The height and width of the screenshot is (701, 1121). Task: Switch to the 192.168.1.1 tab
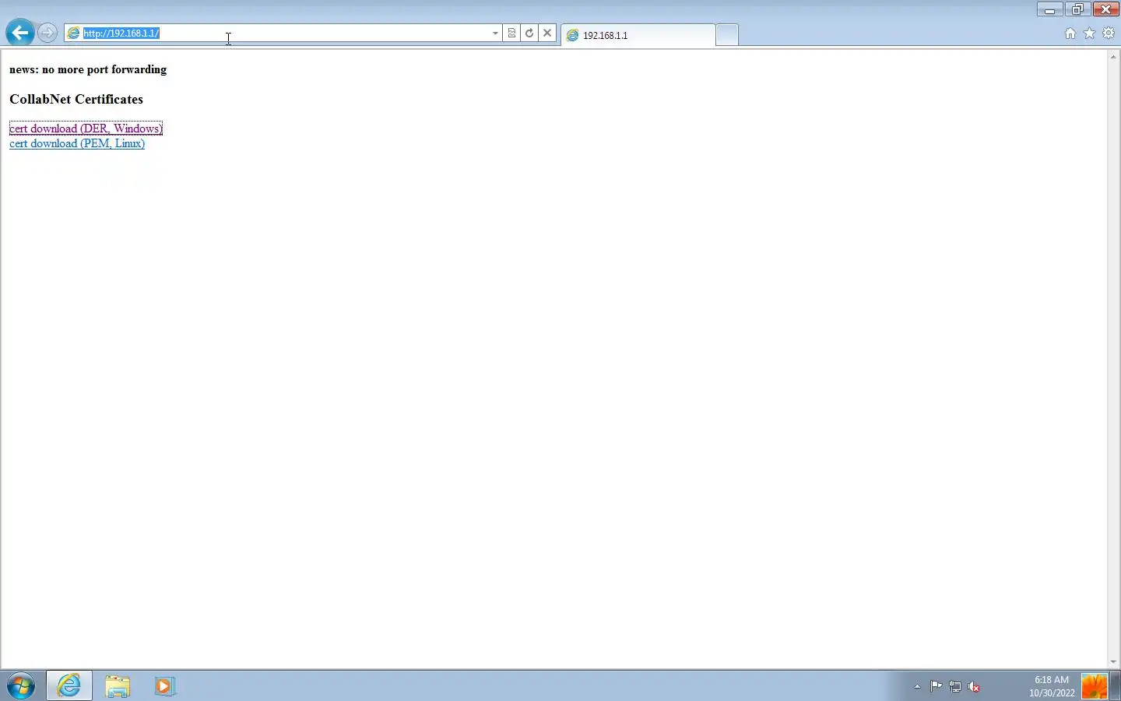(638, 35)
